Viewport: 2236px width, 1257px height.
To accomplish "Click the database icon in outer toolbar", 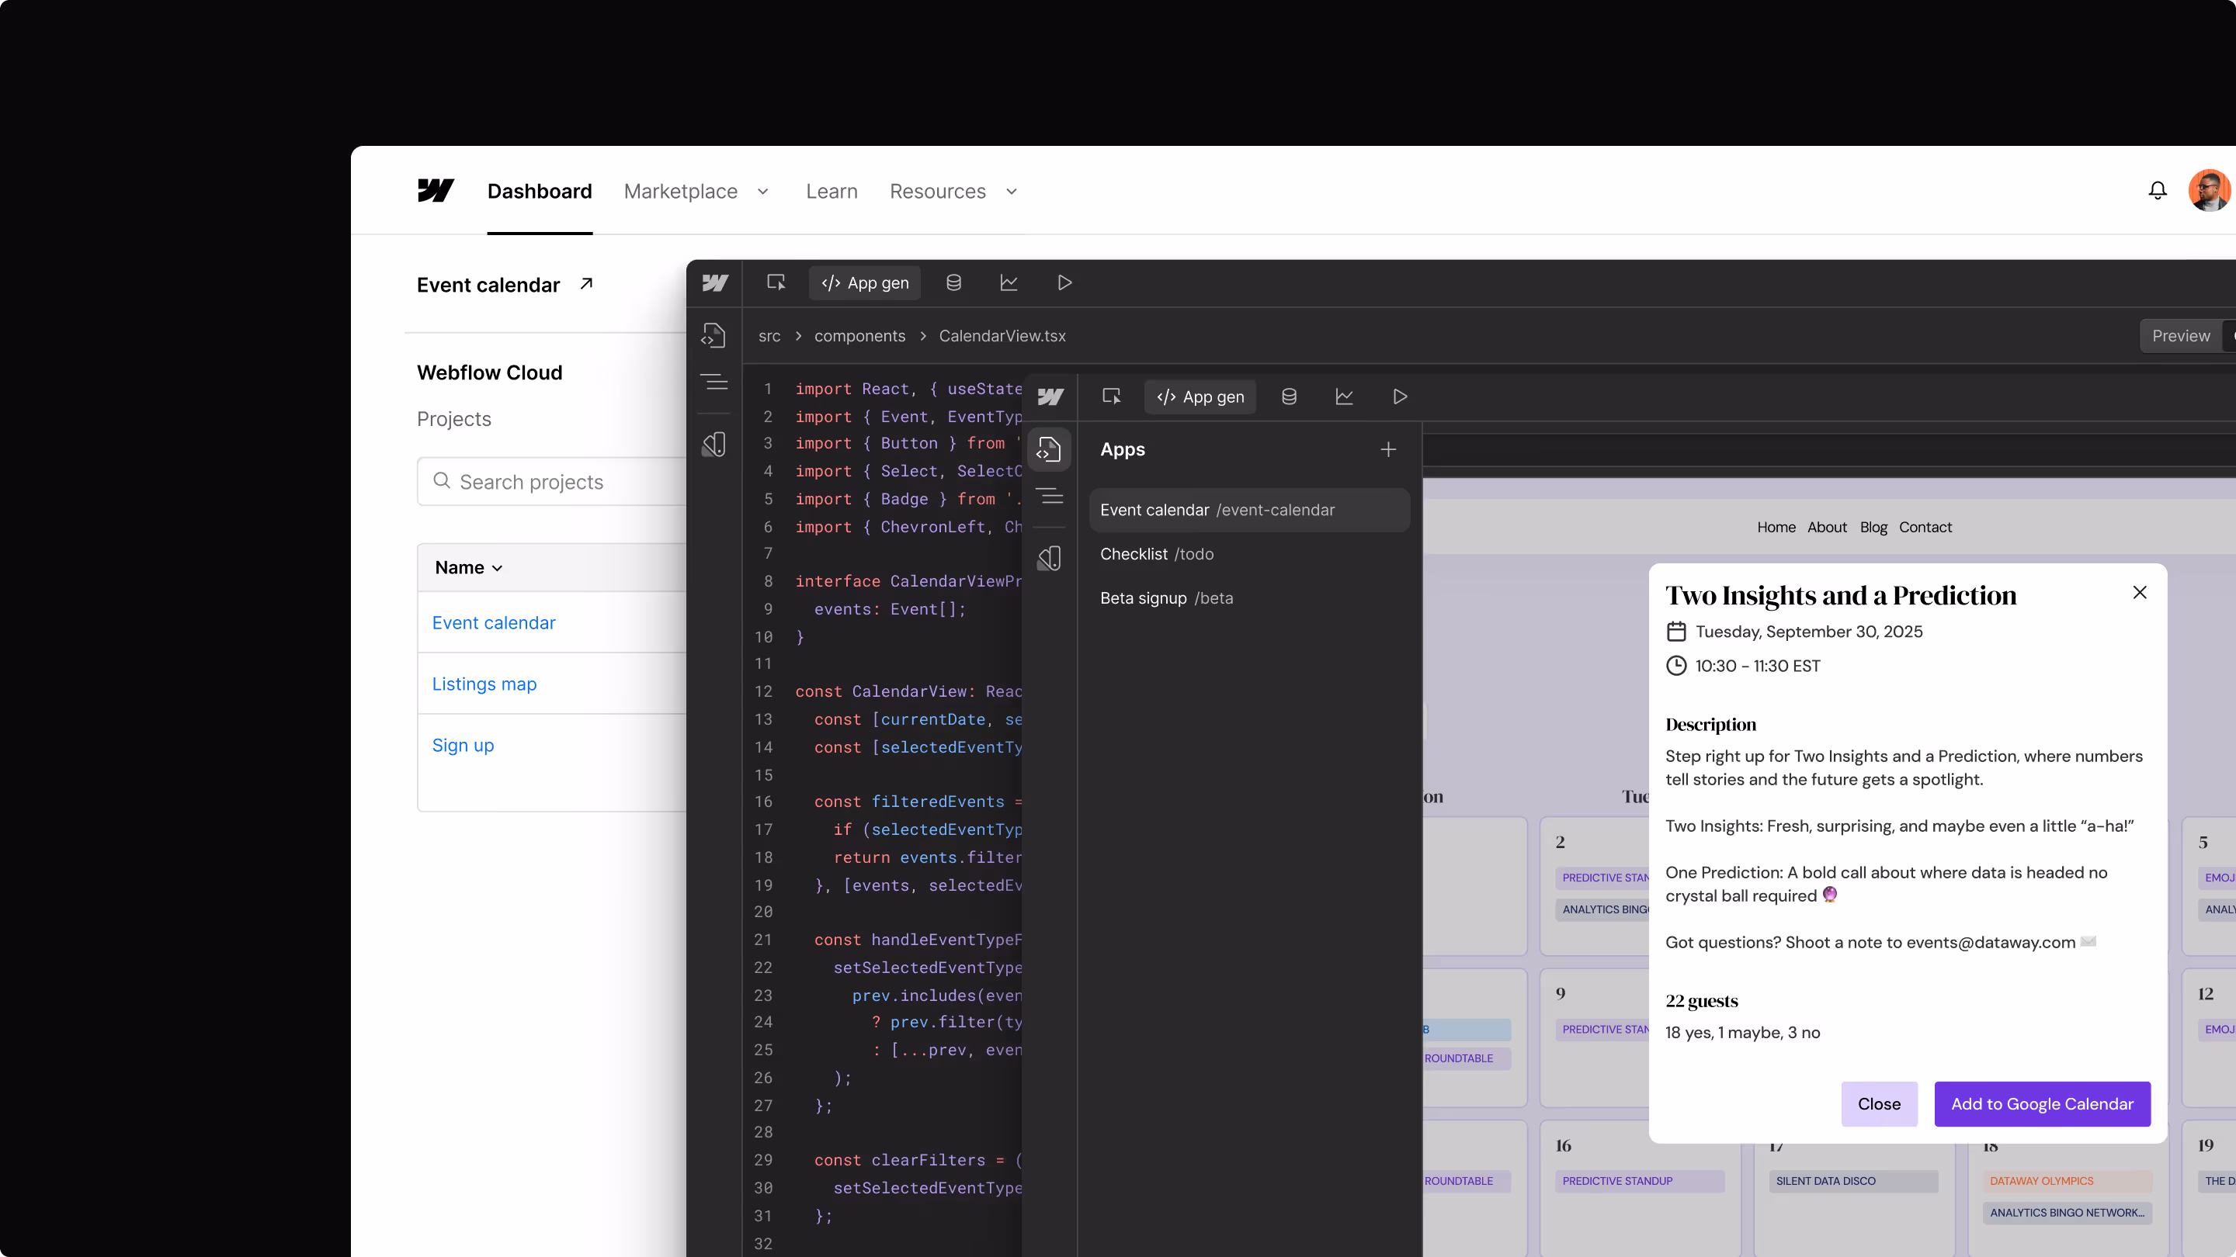I will [x=953, y=282].
